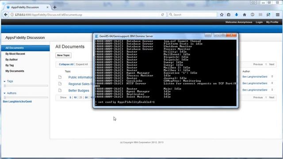
Task: Open My Profile link
Action: point(272,22)
